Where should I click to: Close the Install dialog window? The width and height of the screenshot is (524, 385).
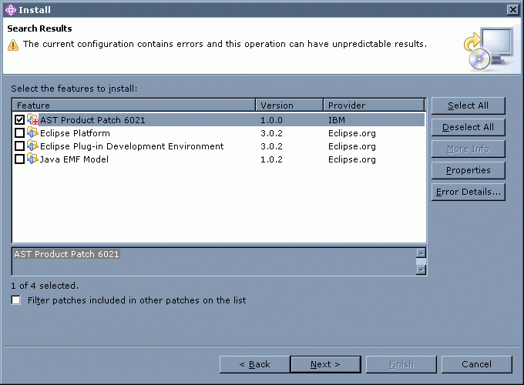click(x=512, y=10)
